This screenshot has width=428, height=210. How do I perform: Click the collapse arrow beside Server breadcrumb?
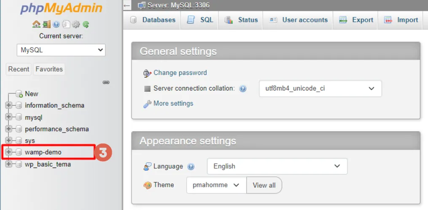click(127, 5)
